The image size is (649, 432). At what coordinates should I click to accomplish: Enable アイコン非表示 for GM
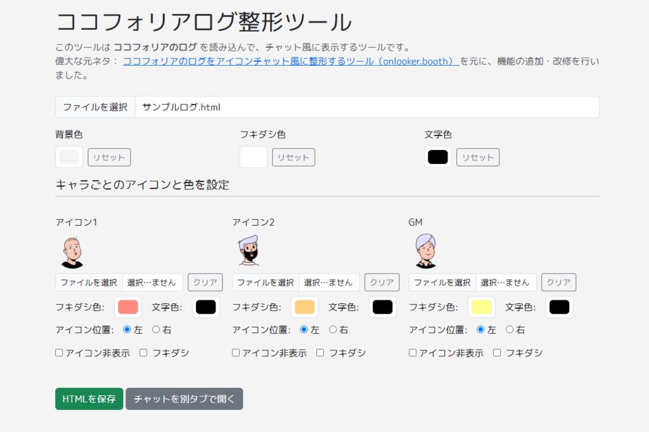tap(413, 353)
